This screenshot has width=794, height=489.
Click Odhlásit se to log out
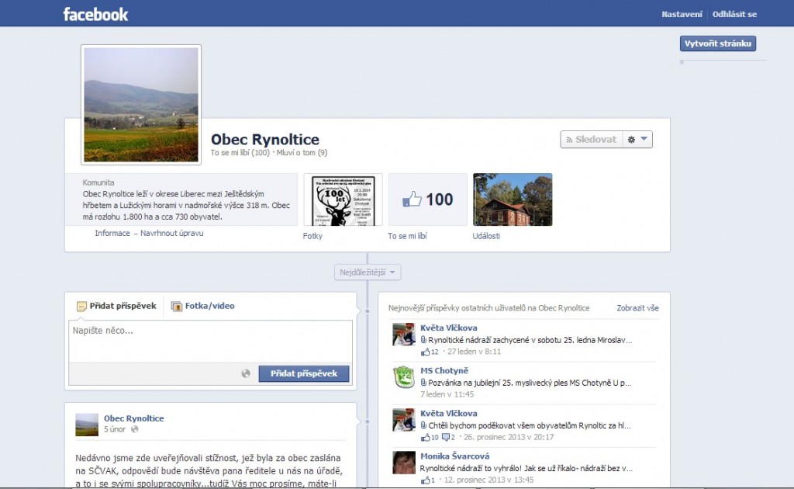[734, 14]
